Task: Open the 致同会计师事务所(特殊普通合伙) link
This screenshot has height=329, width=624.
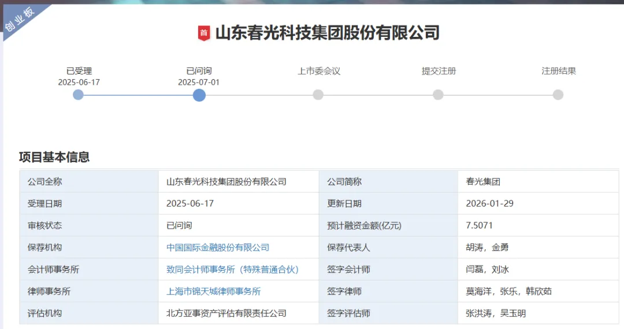Action: tap(232, 270)
